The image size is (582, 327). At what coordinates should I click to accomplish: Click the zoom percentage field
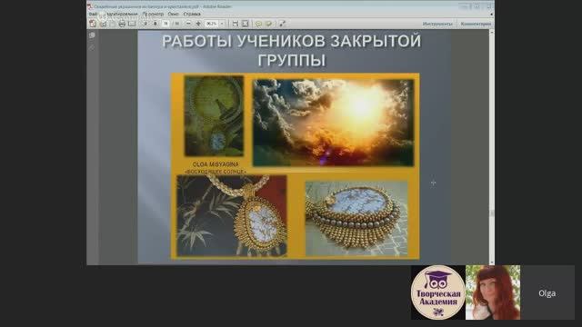(x=212, y=24)
